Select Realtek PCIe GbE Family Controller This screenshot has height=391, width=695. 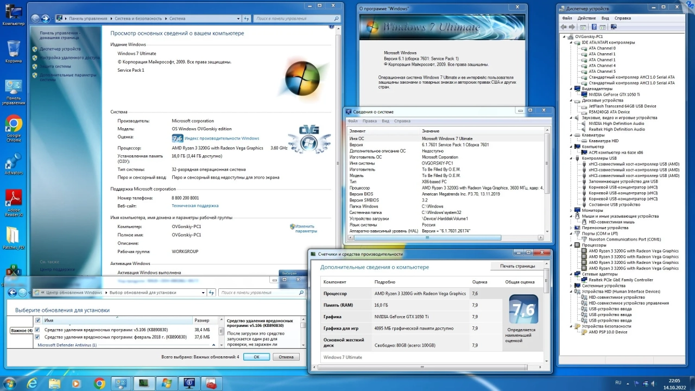(x=621, y=280)
